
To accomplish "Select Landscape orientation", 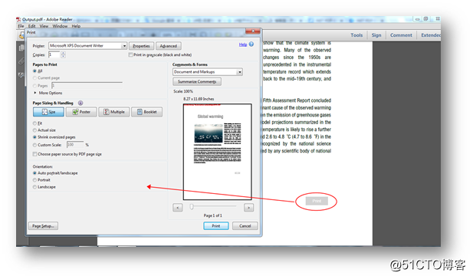I will tap(34, 187).
